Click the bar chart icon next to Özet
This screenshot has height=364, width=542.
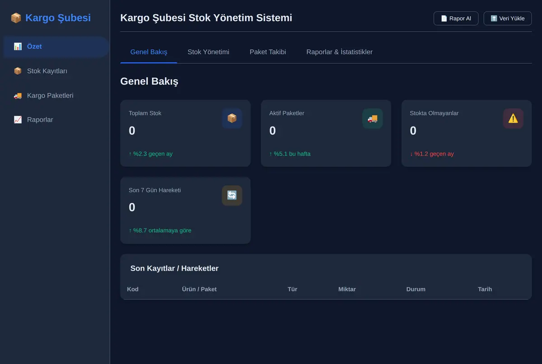coord(18,47)
